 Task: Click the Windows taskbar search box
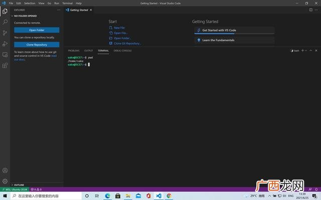point(46,196)
